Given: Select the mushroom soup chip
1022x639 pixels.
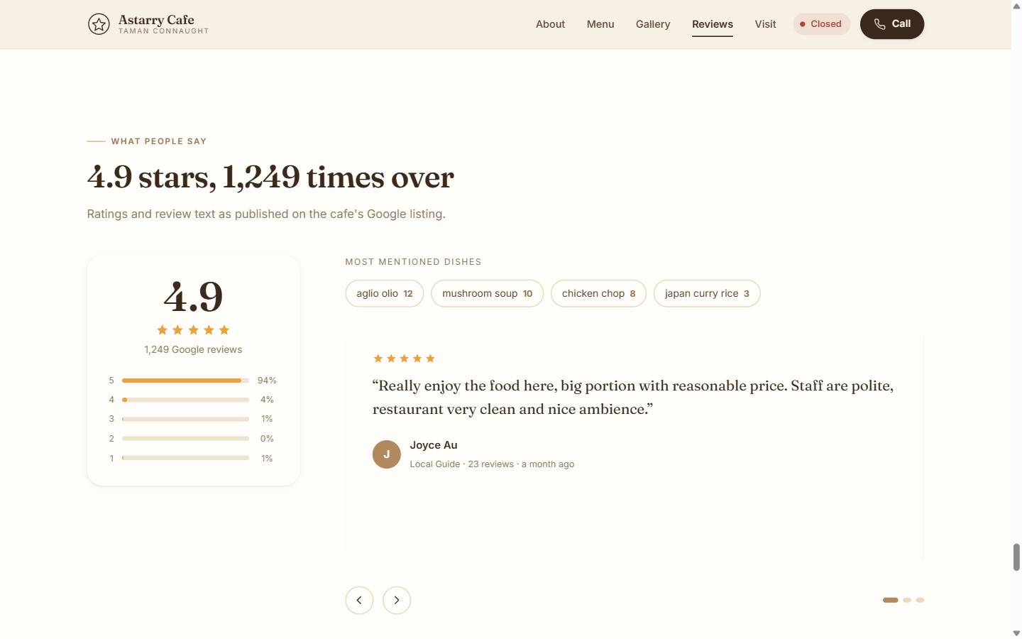Looking at the screenshot, I should 488,293.
